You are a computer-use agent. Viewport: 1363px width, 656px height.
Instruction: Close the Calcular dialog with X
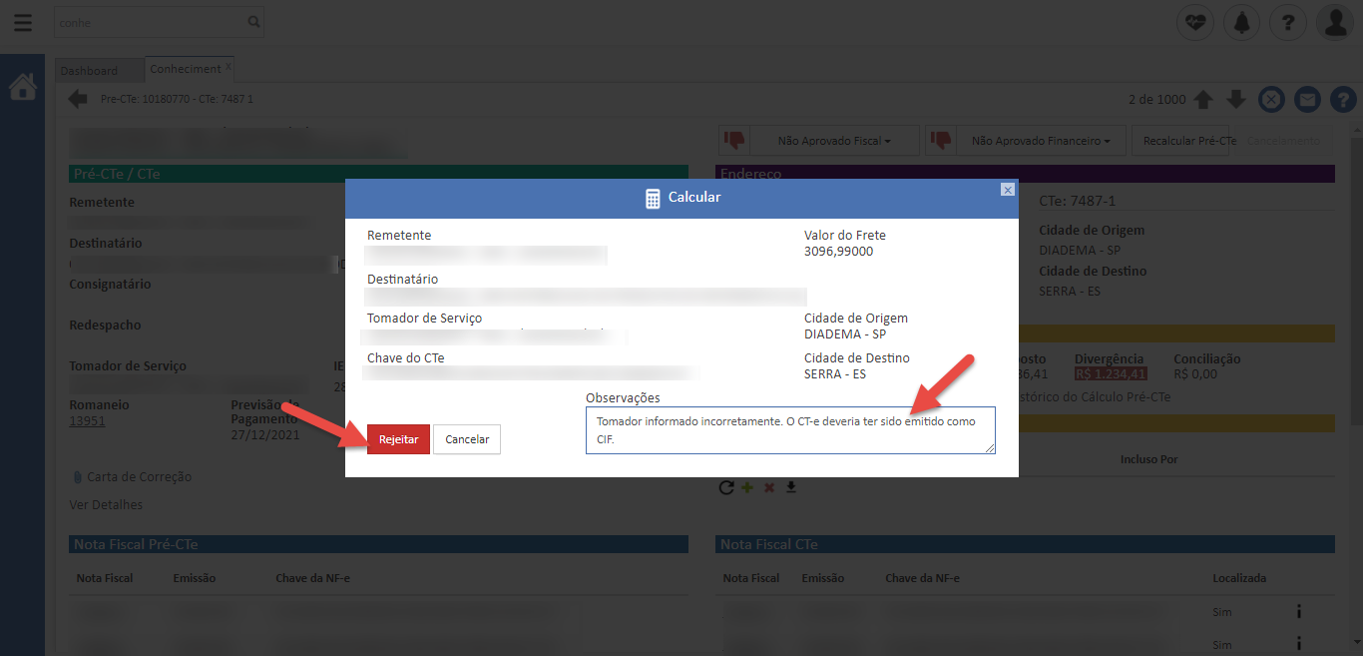coord(1008,190)
